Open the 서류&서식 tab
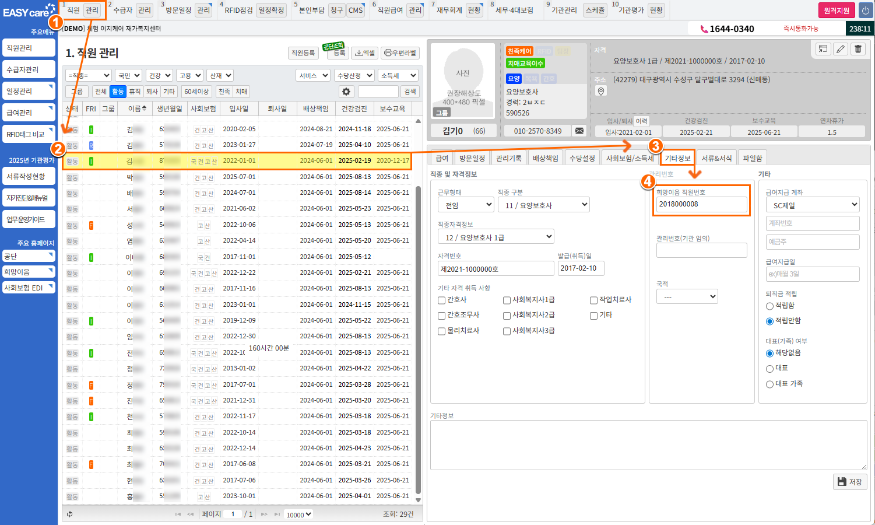Viewport: 875px width, 525px height. 716,158
